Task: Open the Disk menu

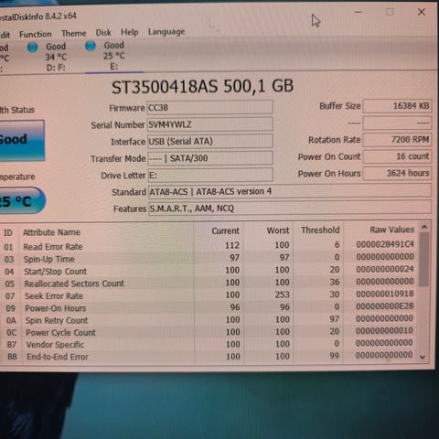Action: point(103,33)
